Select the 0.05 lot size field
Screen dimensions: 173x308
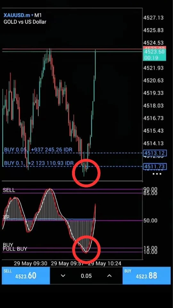86,276
